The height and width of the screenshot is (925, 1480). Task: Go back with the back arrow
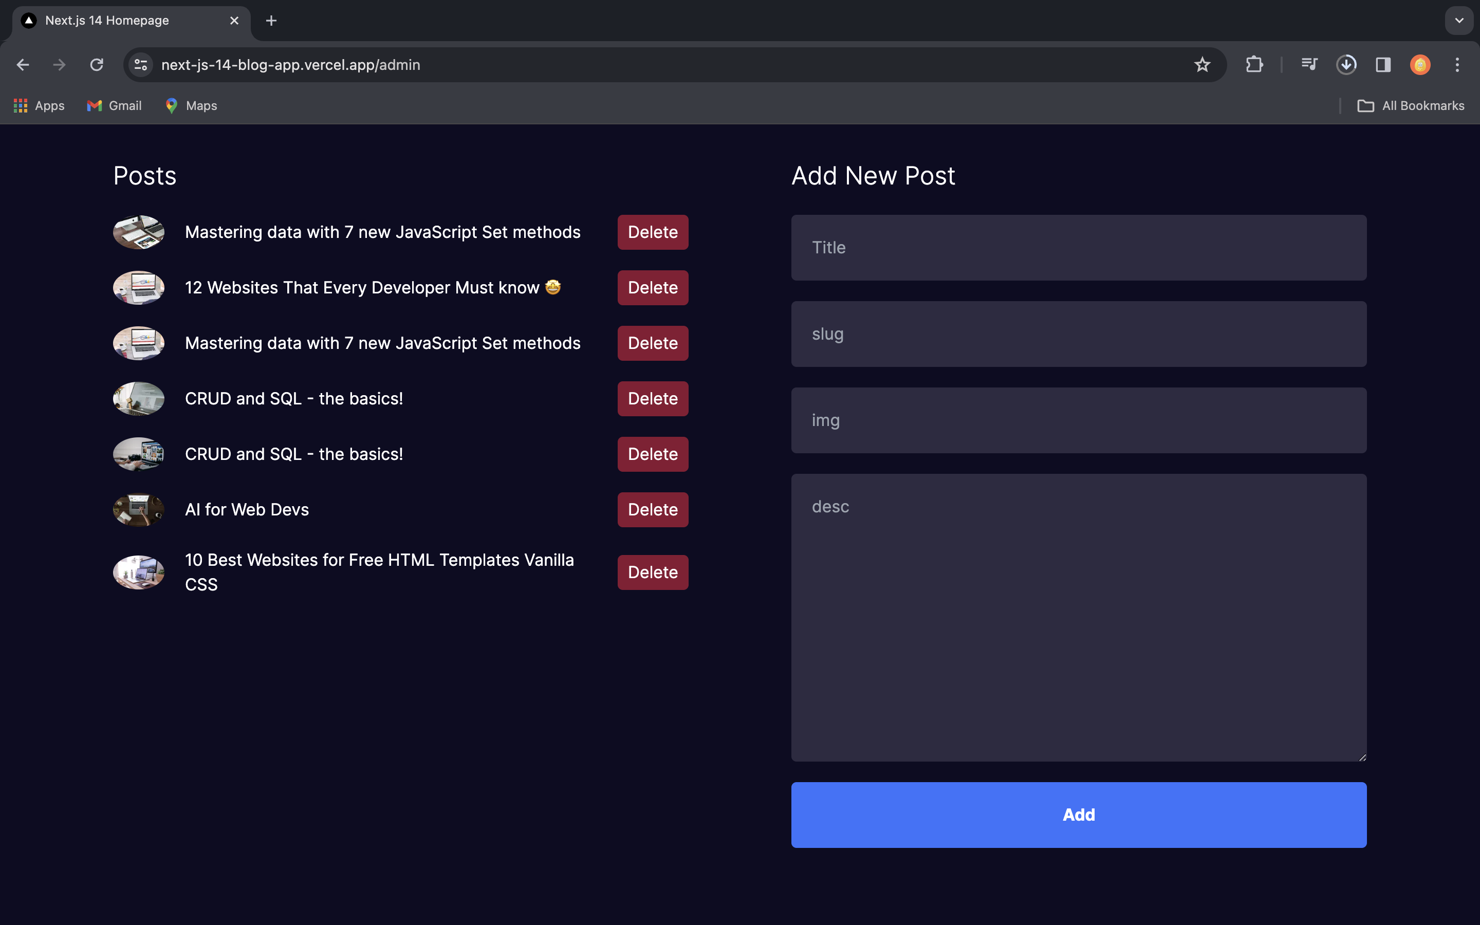[x=23, y=65]
